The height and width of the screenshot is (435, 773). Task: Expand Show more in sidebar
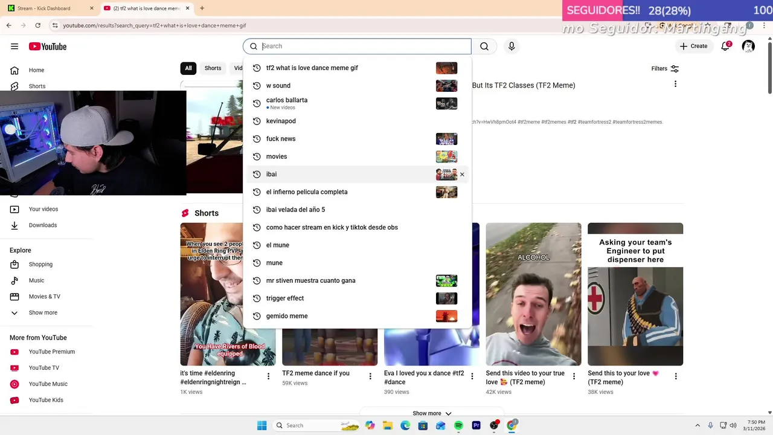(42, 313)
